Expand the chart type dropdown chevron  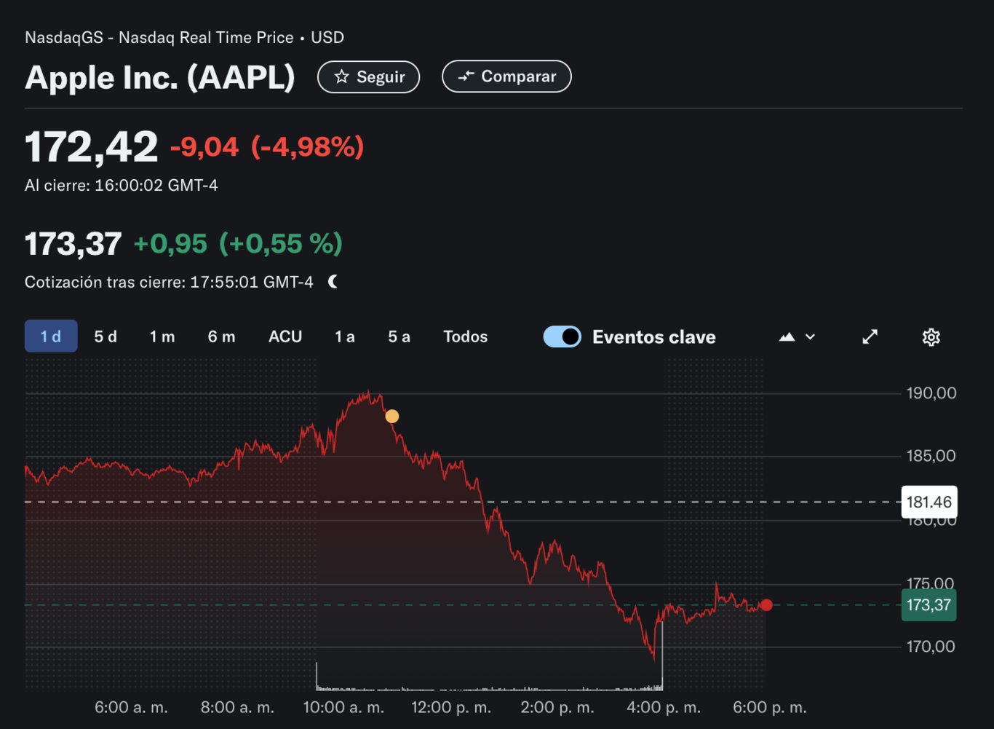coord(811,336)
